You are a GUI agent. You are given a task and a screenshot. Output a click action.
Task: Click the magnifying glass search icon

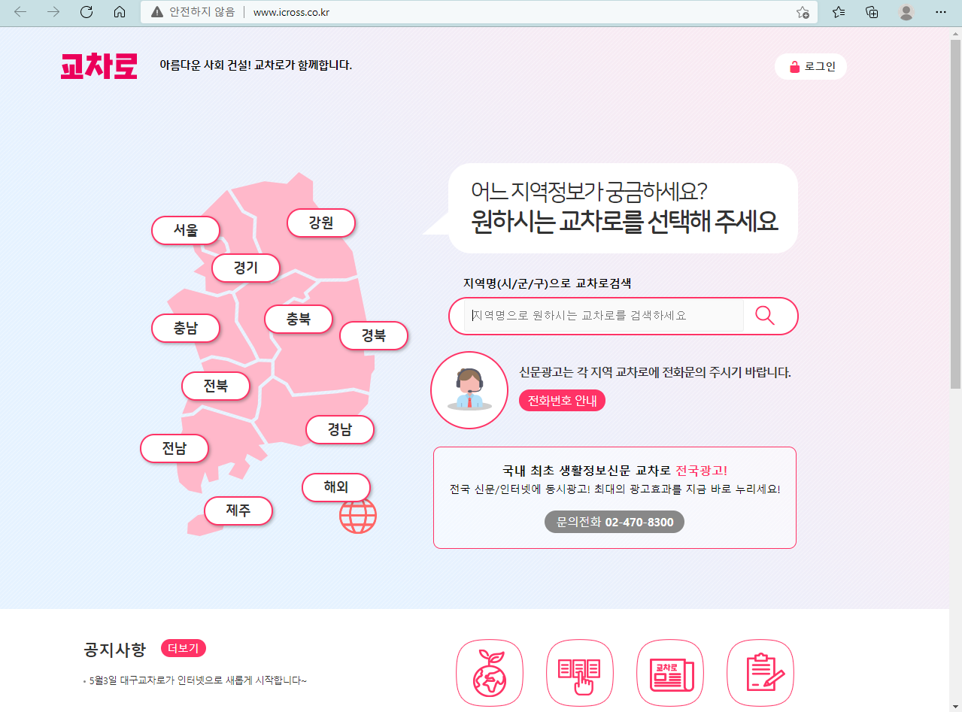[x=765, y=316]
